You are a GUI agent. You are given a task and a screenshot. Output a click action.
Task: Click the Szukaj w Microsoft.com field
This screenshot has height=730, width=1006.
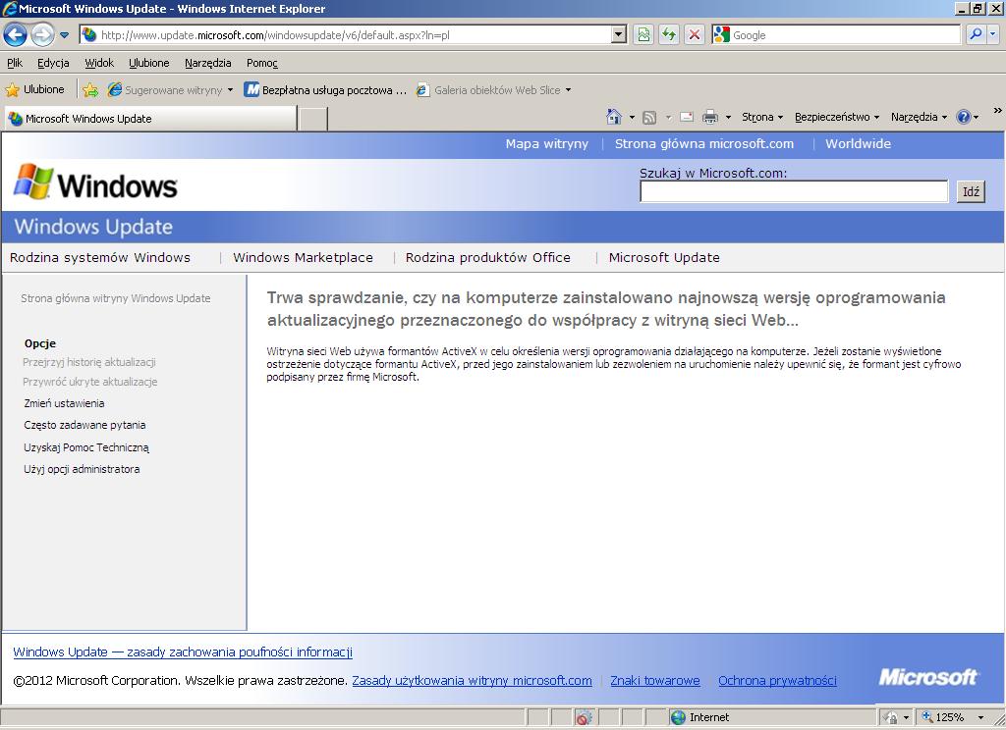click(x=794, y=191)
